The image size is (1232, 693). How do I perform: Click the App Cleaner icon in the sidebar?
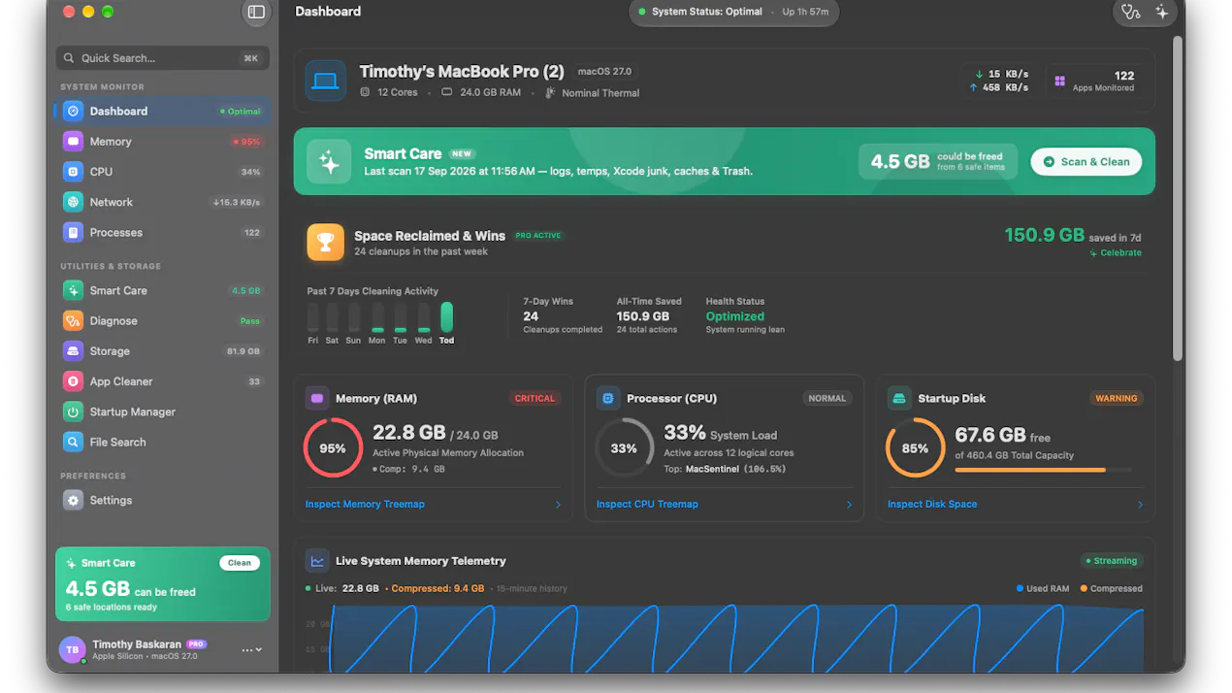[73, 381]
